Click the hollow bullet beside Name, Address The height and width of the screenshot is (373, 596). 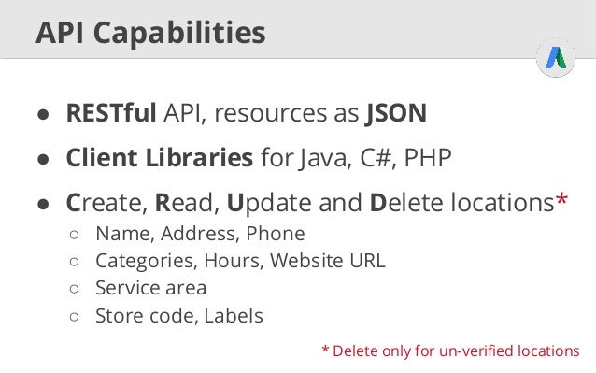point(75,235)
